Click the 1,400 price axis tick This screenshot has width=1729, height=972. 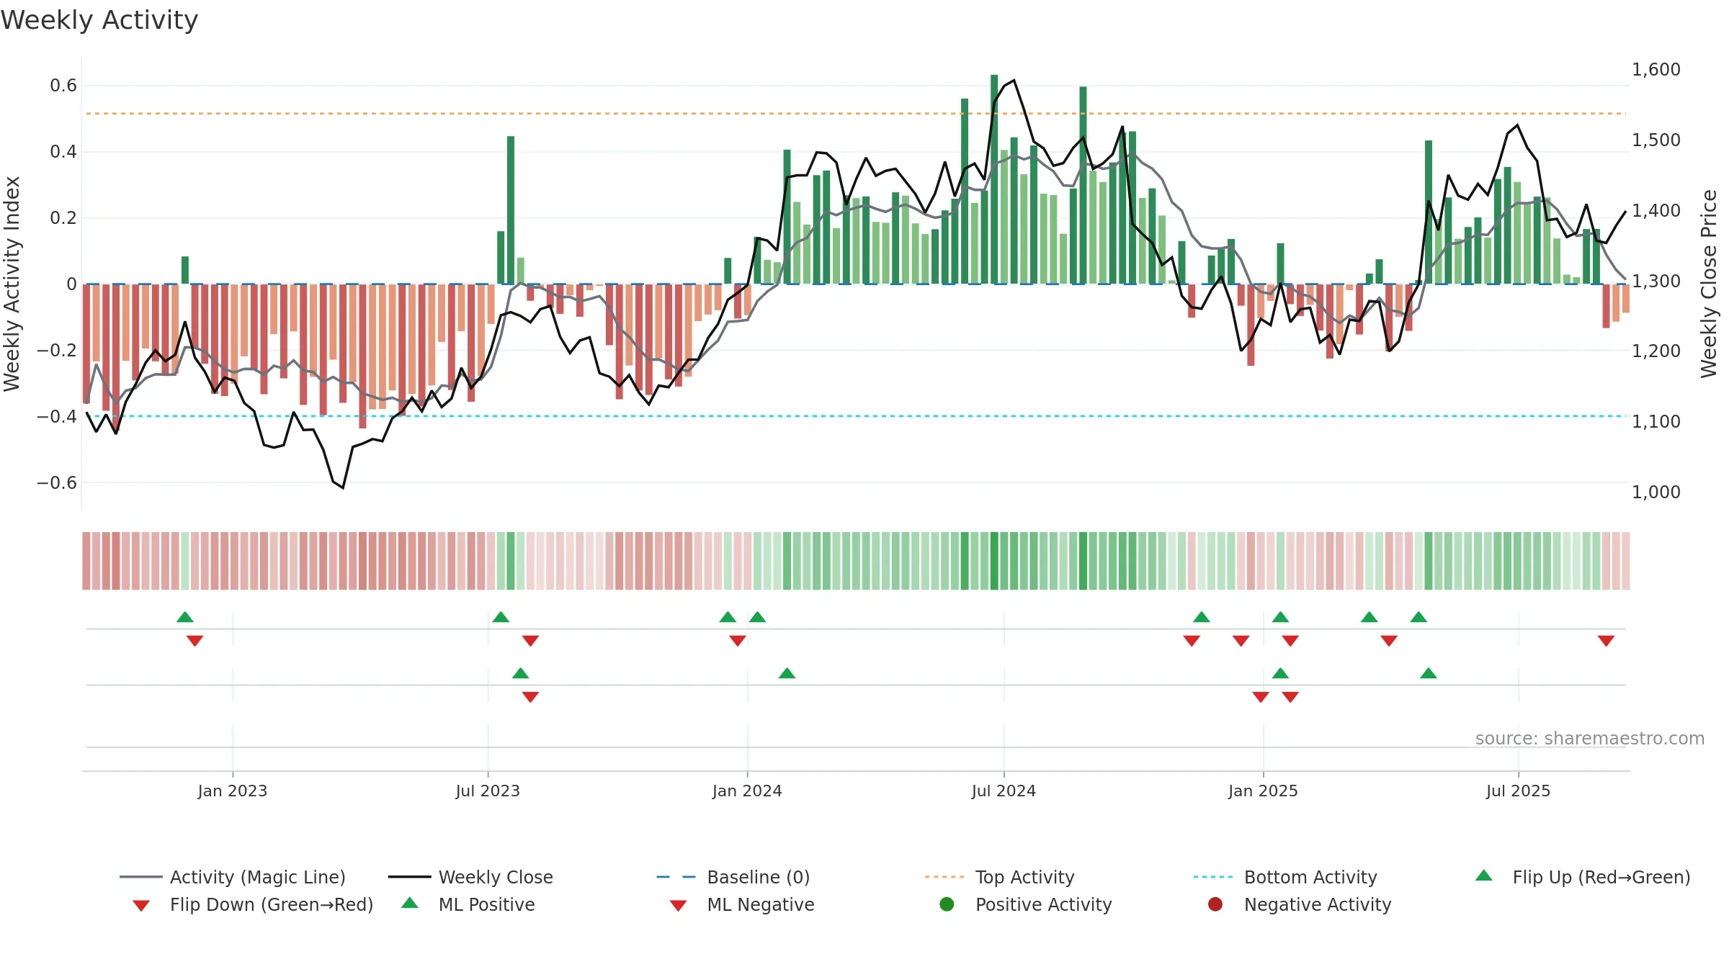coord(1656,211)
